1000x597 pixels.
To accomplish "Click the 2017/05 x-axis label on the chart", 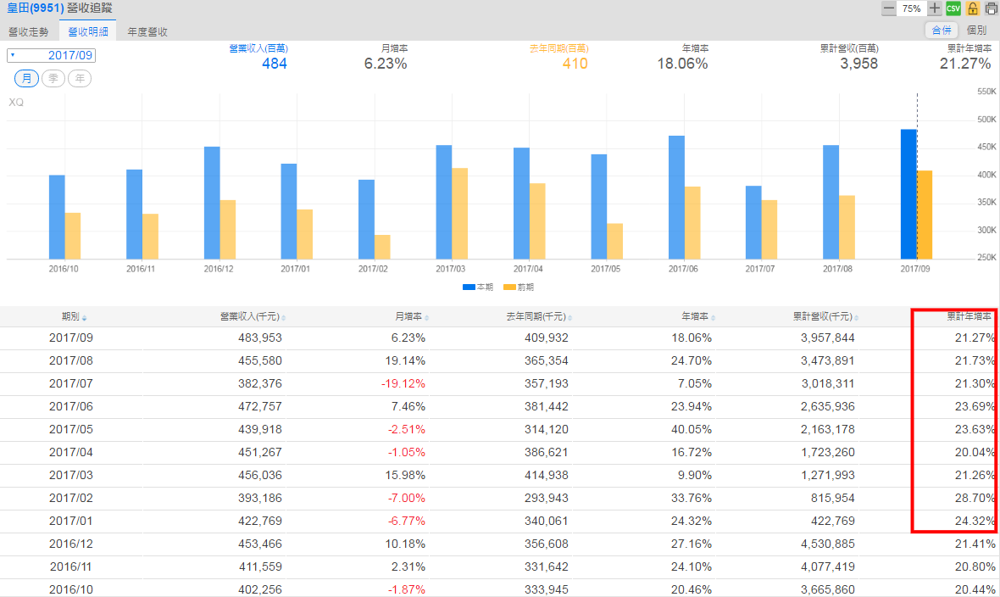I will (x=605, y=270).
